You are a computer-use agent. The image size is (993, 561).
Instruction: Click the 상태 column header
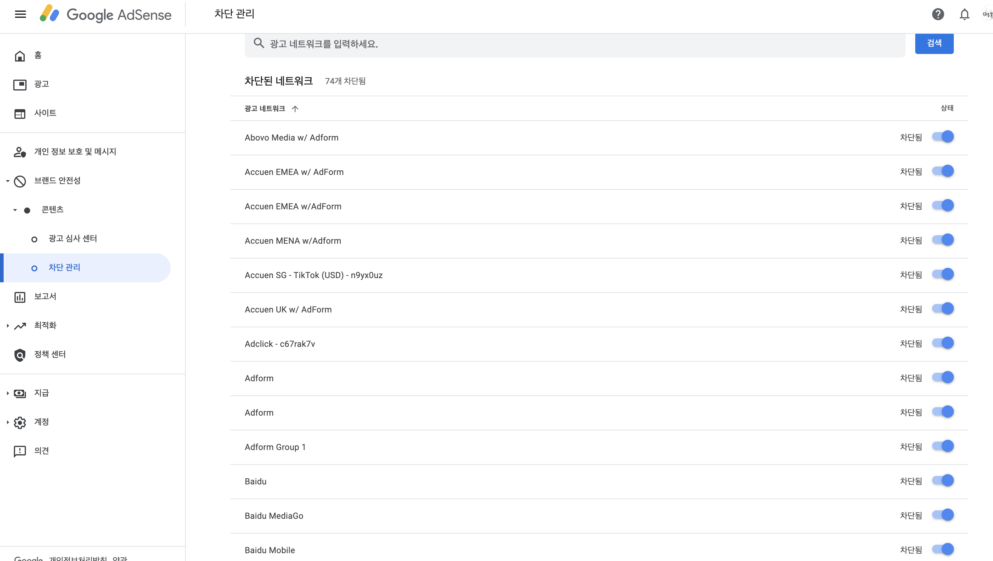[947, 108]
